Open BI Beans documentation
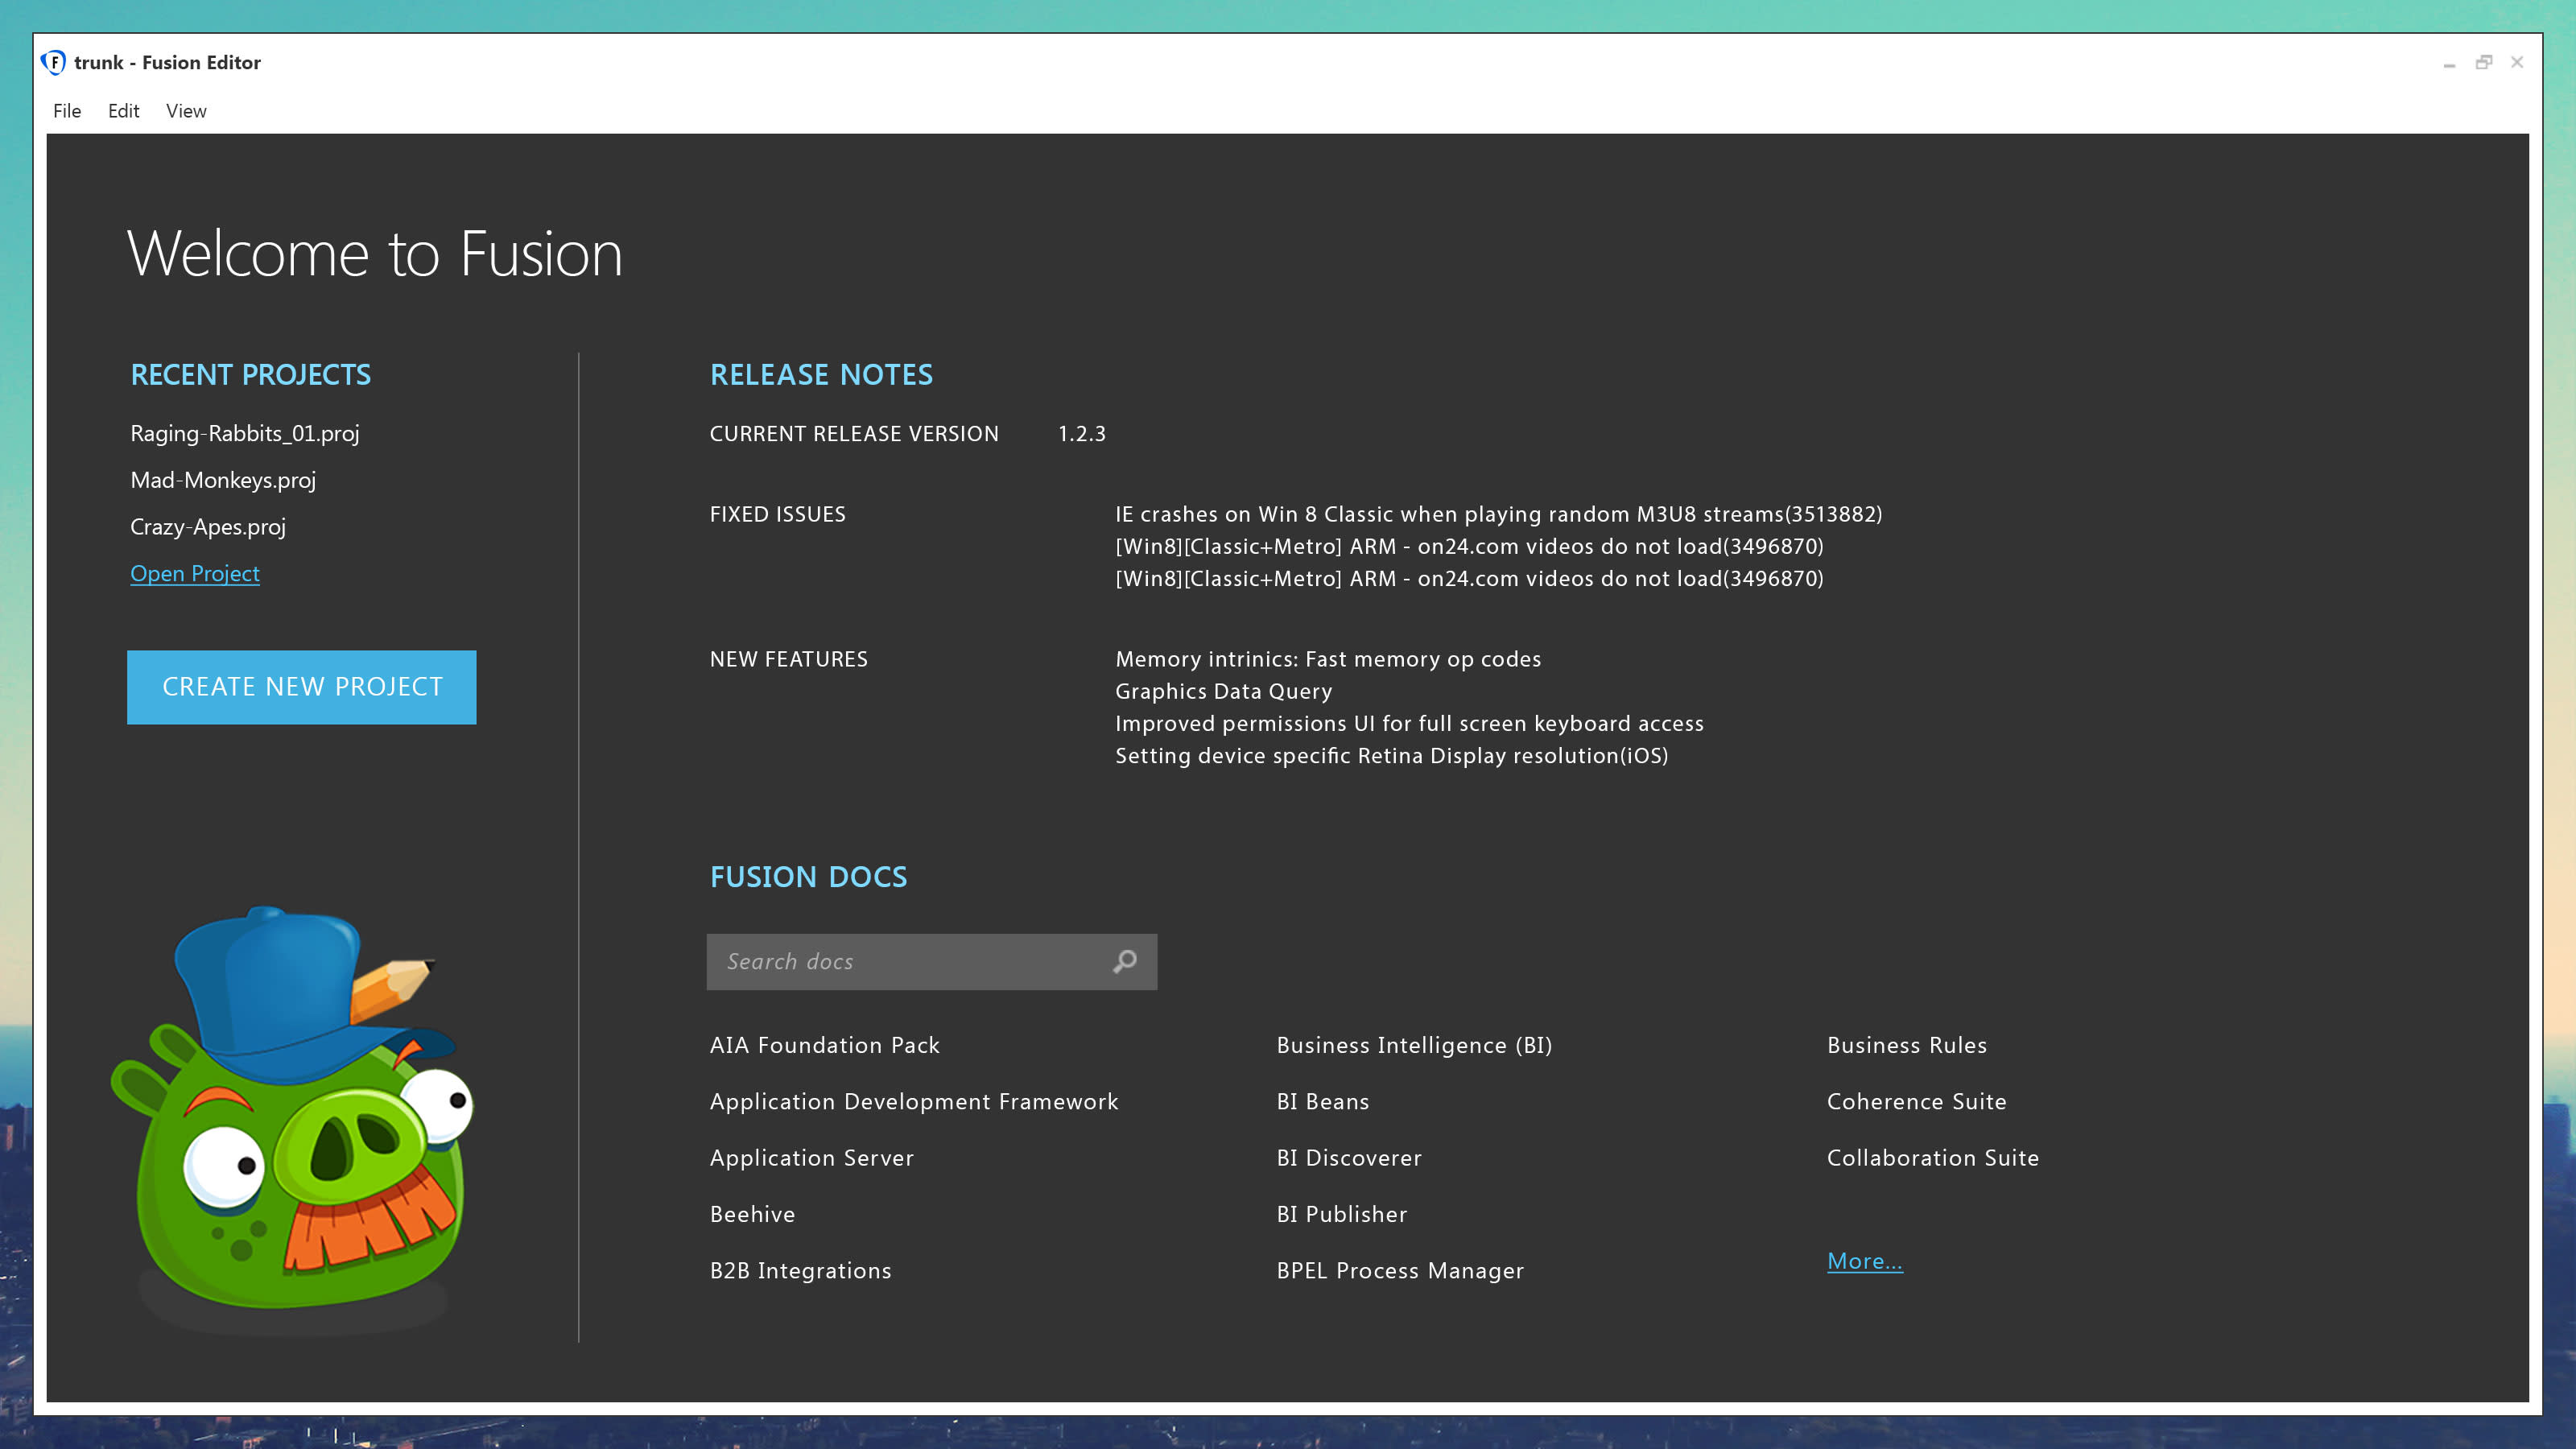2576x1449 pixels. (x=1323, y=1101)
